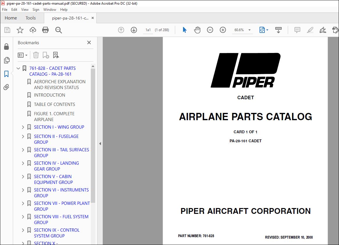339x245 pixels.
Task: Switch to the Home tab
Action: 11,18
